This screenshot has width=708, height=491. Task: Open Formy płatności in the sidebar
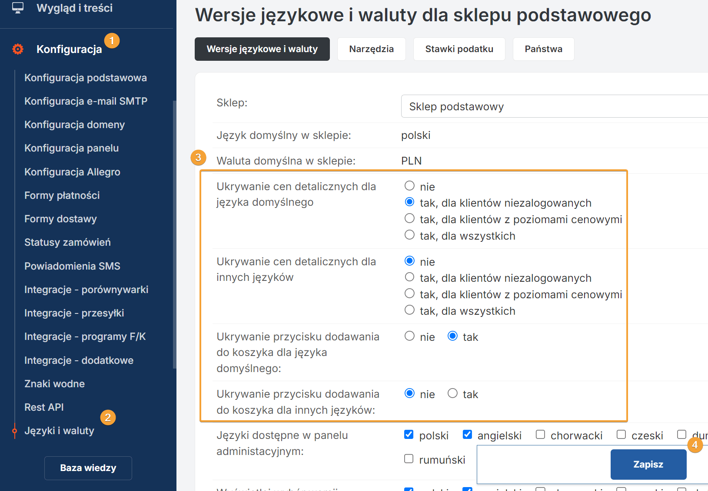pos(62,195)
